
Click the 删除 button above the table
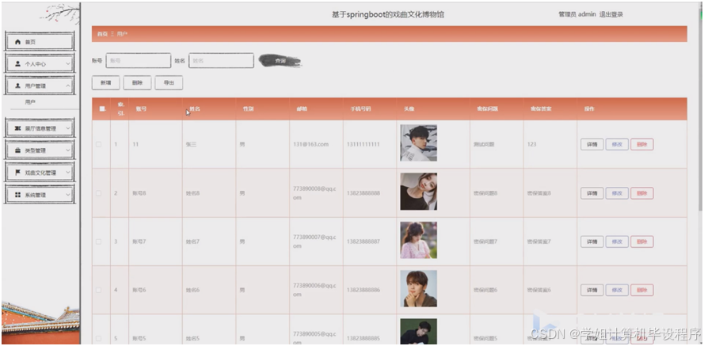click(137, 83)
